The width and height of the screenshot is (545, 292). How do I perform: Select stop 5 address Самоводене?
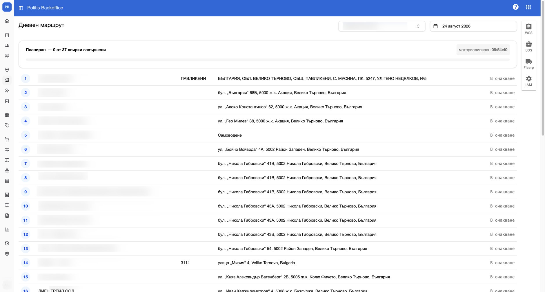pos(230,135)
